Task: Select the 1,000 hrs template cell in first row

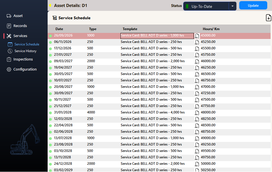Action: click(157, 36)
